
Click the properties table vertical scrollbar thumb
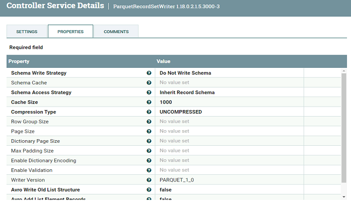(344, 128)
